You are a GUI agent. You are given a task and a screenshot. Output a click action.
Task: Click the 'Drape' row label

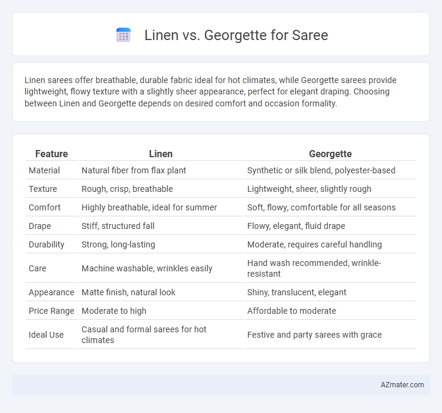(x=40, y=226)
